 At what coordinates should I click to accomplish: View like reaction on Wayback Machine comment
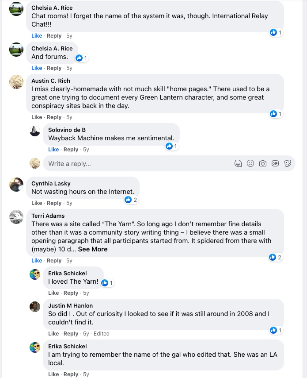pyautogui.click(x=171, y=146)
